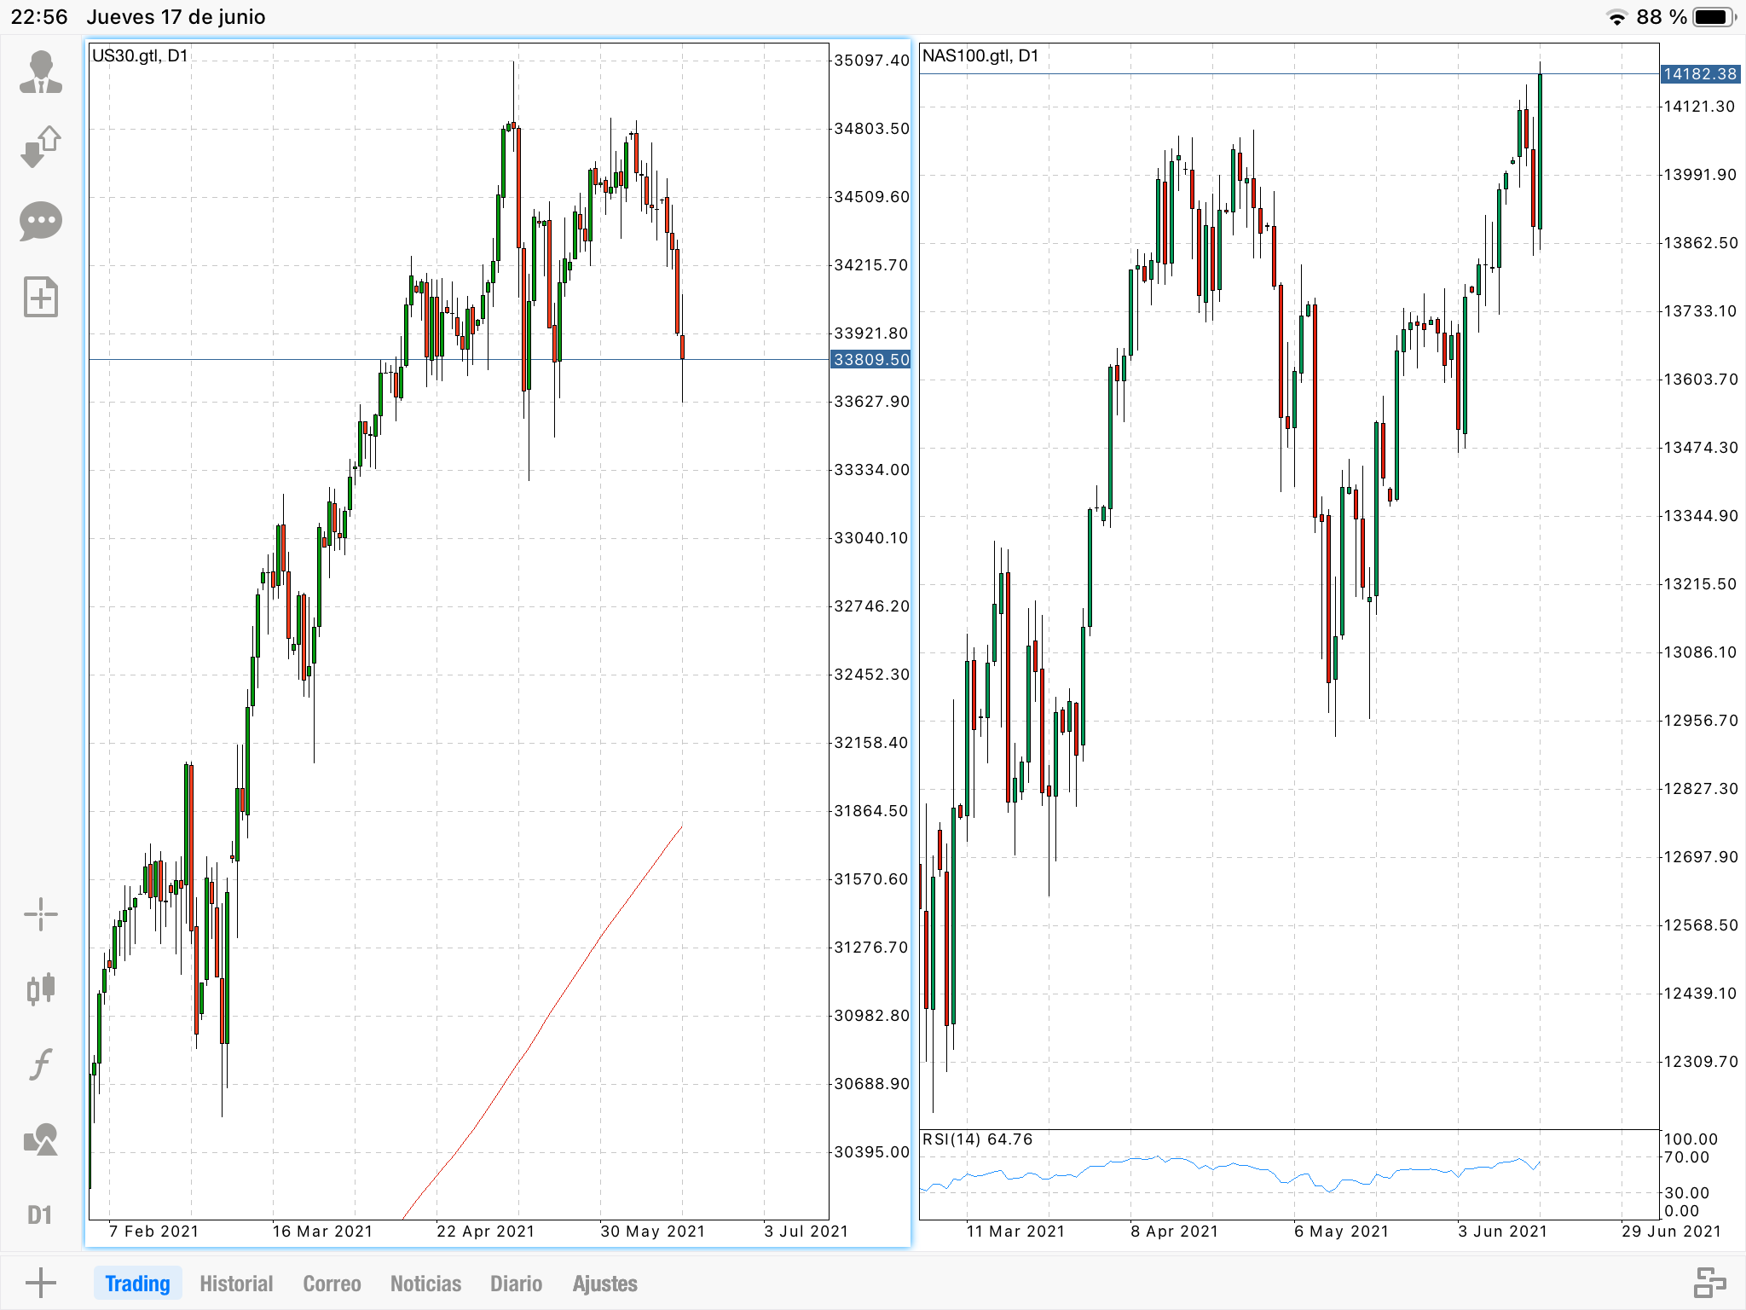Open the Noticias tab
Screen dimensions: 1746x1310
point(425,1284)
